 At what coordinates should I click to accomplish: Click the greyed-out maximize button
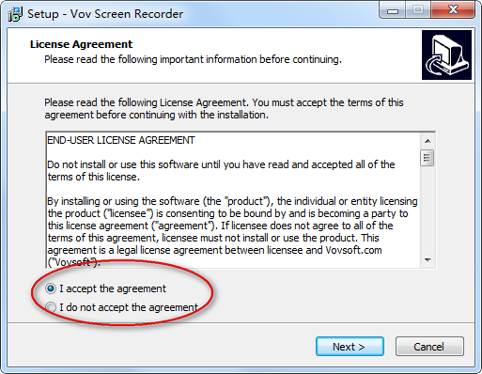pos(418,10)
